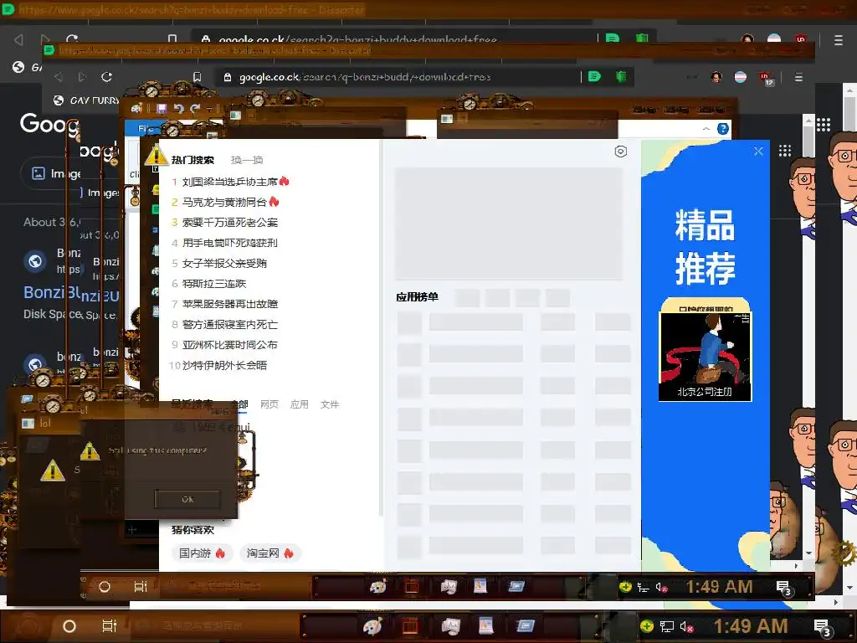This screenshot has height=643, width=857.
Task: Refresh hot searches with 换一换
Action: (x=247, y=160)
